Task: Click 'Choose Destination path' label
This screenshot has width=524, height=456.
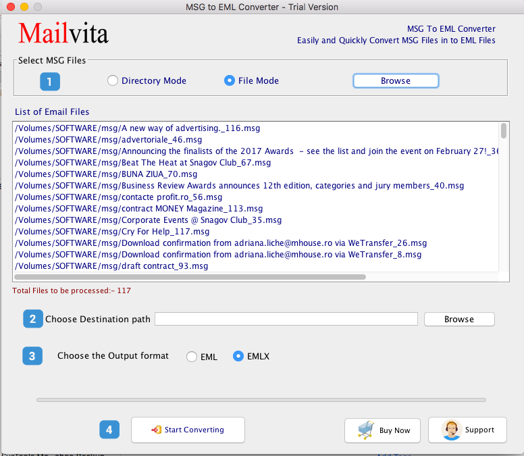Action: coord(98,320)
